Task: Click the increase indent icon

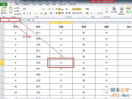Action: tap(69, 13)
